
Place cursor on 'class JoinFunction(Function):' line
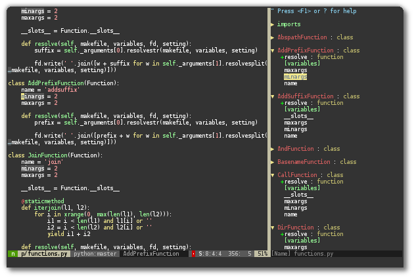click(x=55, y=155)
